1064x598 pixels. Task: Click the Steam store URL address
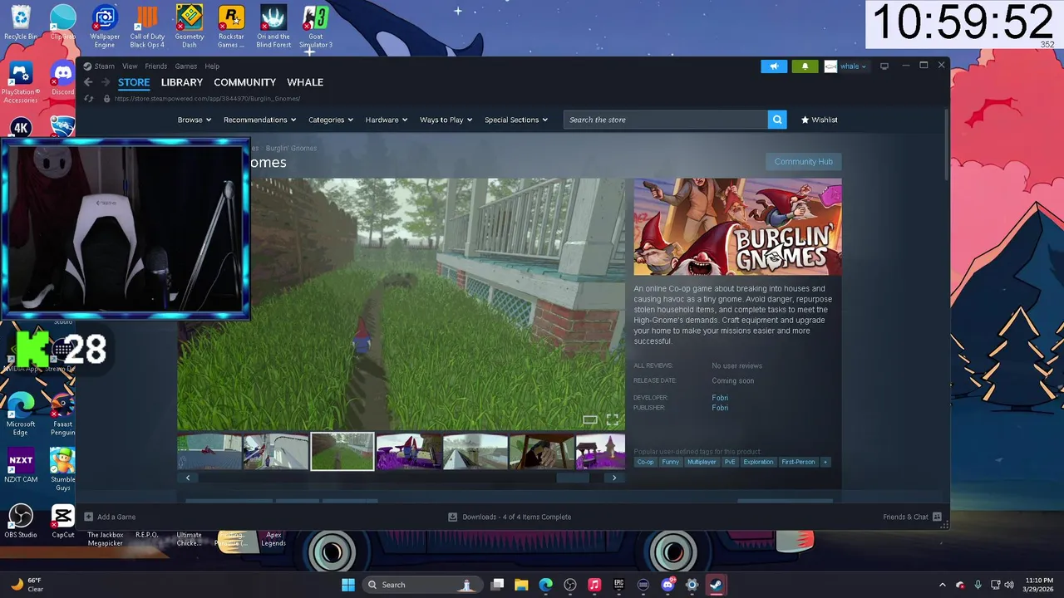pyautogui.click(x=207, y=99)
